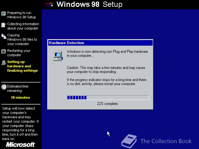The height and width of the screenshot is (149, 199).
Task: Click the Windows flag logo in header
Action: (49, 5)
